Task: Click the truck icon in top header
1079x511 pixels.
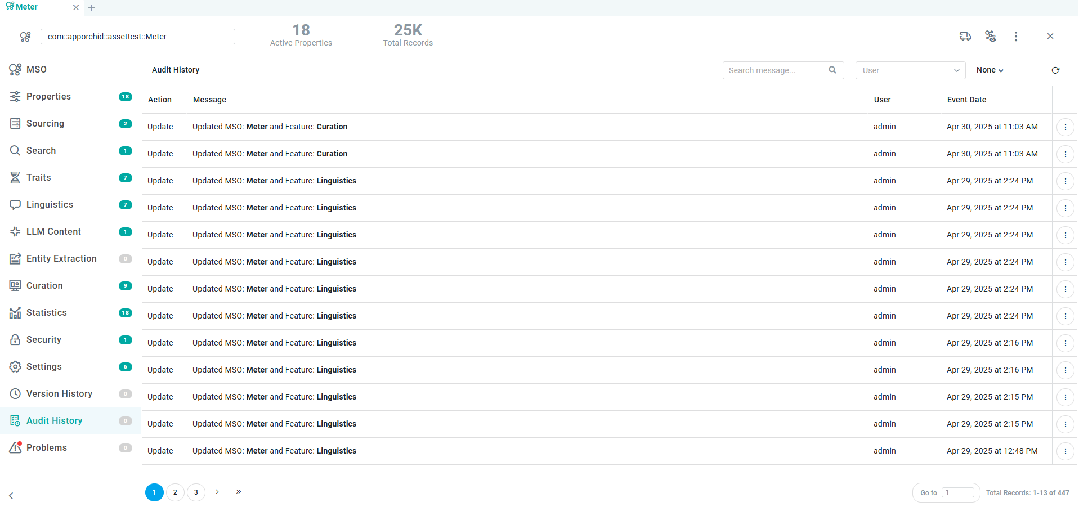Action: [x=965, y=37]
